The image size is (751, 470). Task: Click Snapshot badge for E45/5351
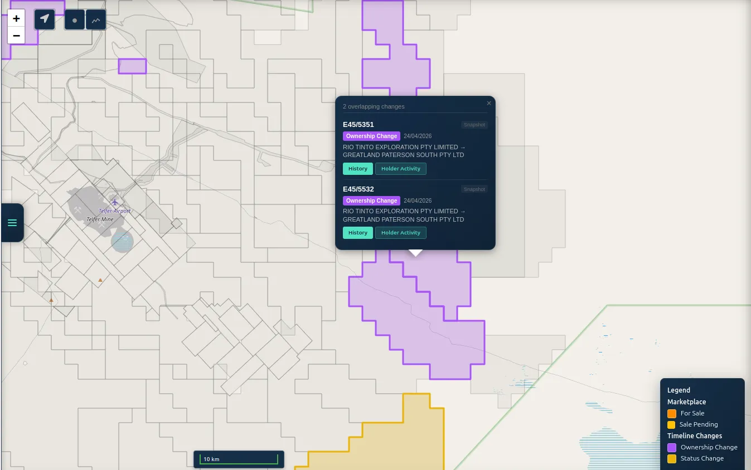(474, 125)
